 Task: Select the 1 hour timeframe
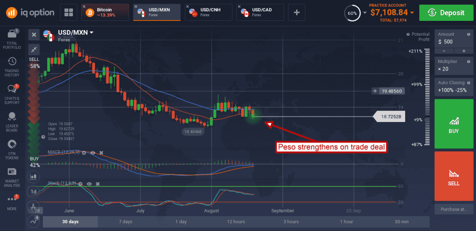point(346,222)
